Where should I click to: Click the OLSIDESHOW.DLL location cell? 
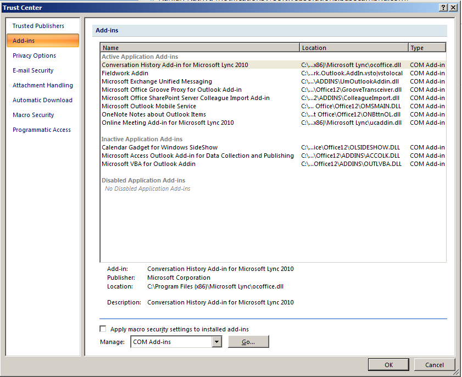click(x=350, y=147)
